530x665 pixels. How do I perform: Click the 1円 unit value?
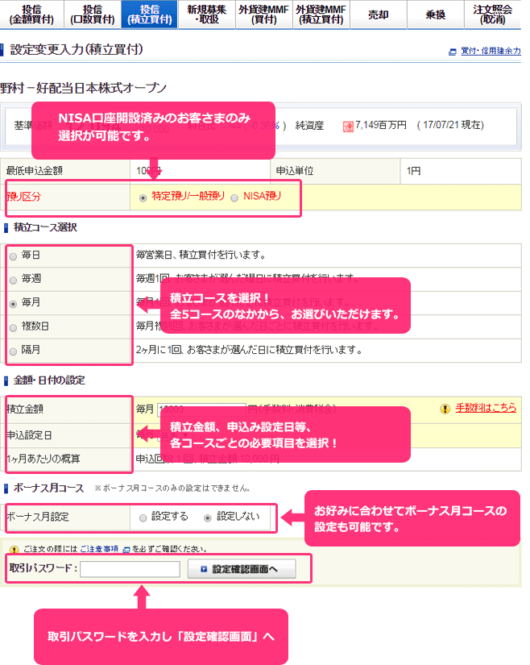(413, 171)
